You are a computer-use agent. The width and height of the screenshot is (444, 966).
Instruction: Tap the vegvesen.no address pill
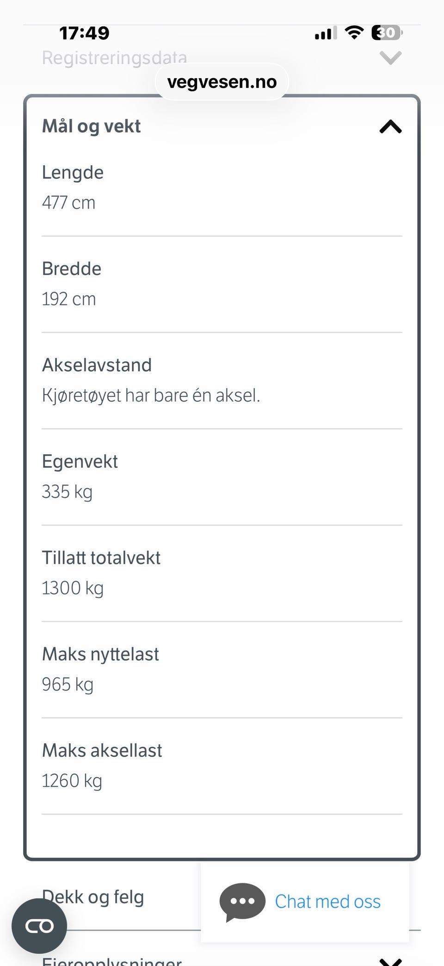[x=222, y=82]
